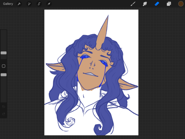The width and height of the screenshot is (185, 139).
Task: Open the Adjustments magic wand menu
Action: [x=29, y=4]
